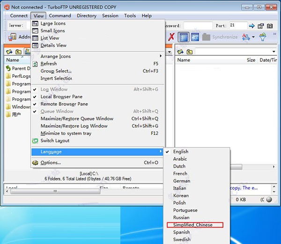Click the Switch Layout menu icon

pos(35,141)
